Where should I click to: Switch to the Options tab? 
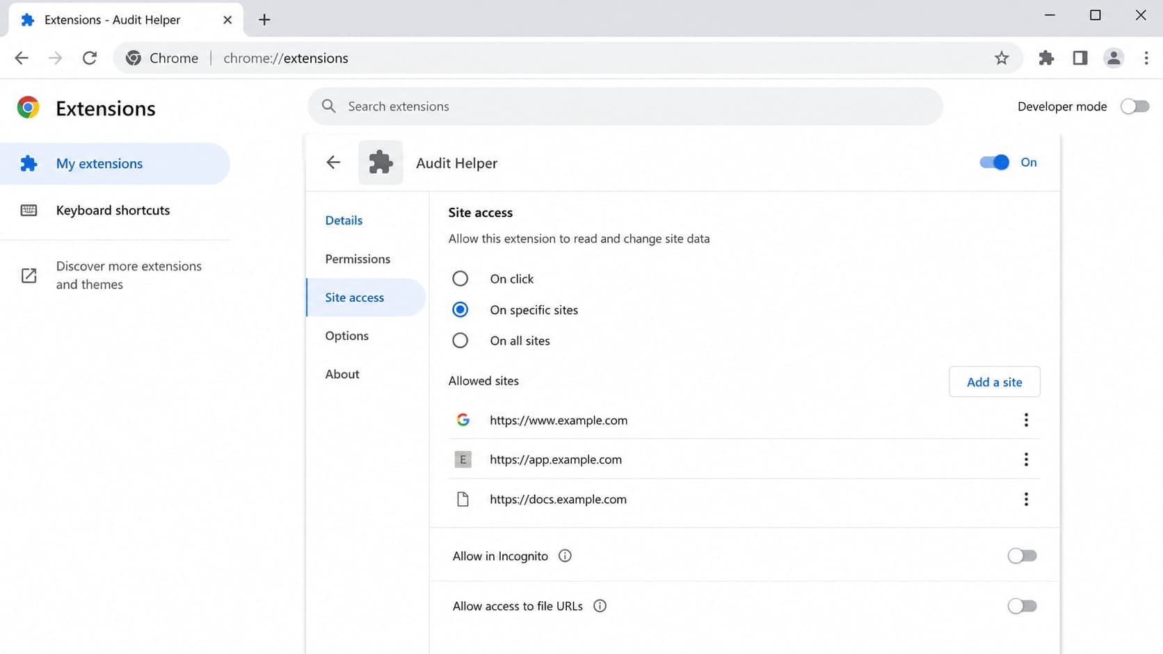[x=346, y=336]
